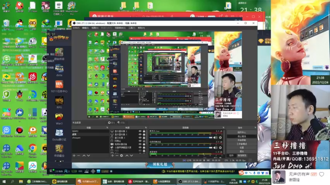The height and width of the screenshot is (185, 330).
Task: Click the Sogou input method S icon
Action: [241, 173]
